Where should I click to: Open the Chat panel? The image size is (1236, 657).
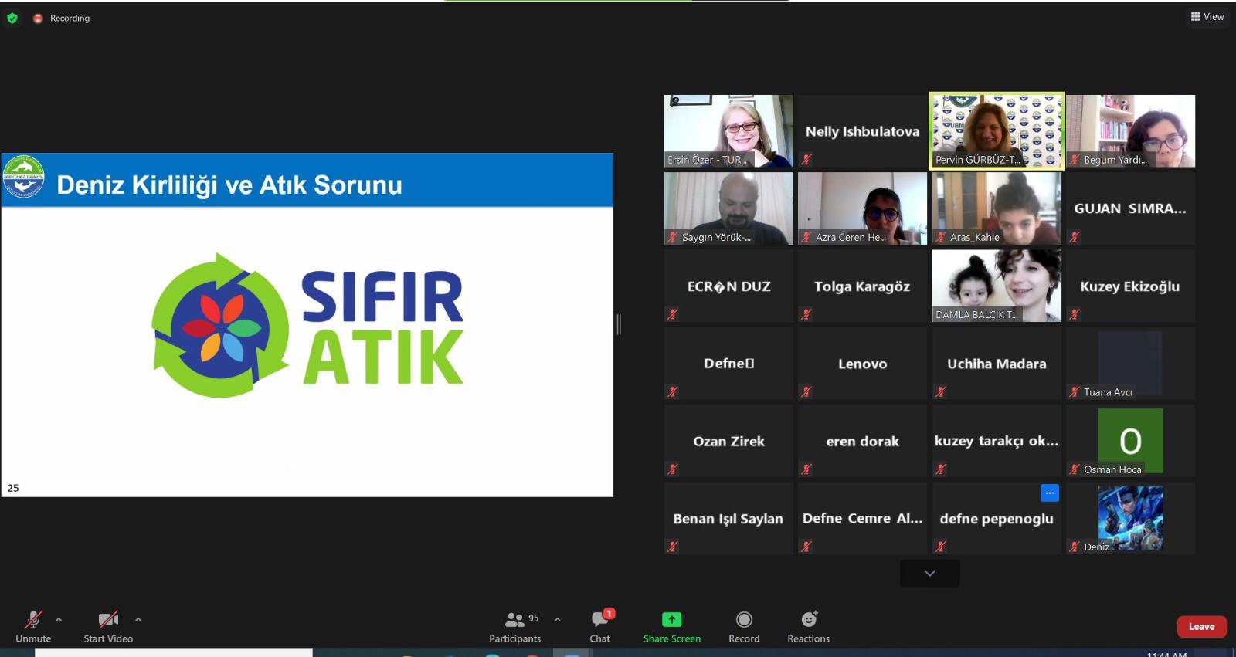click(599, 620)
